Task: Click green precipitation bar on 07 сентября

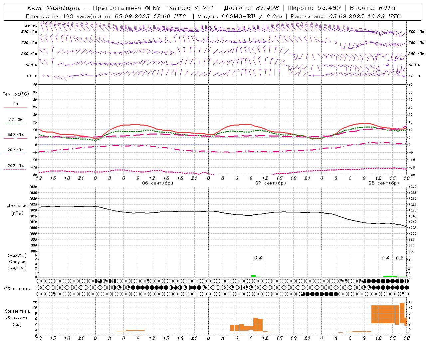Action: tap(254, 276)
